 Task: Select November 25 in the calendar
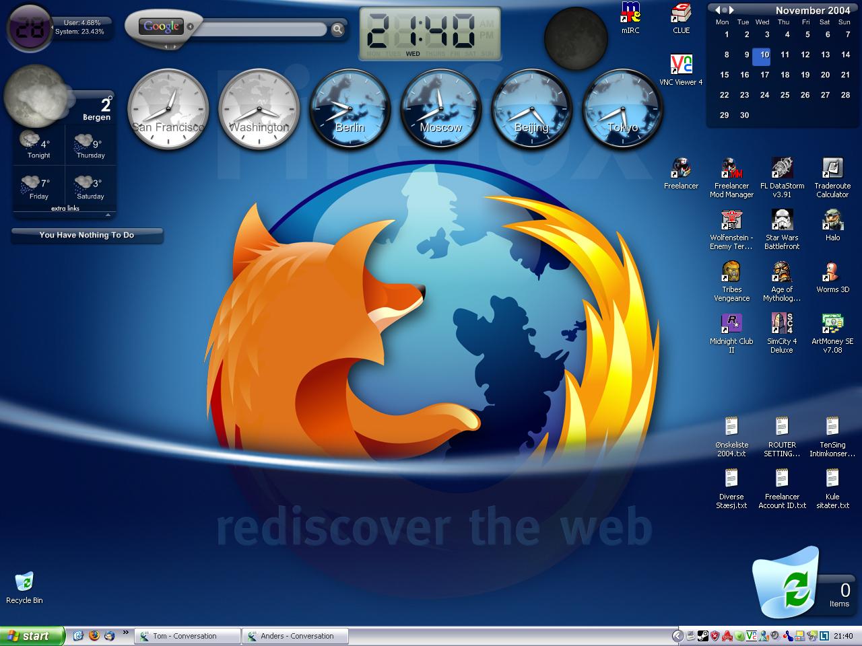[785, 95]
